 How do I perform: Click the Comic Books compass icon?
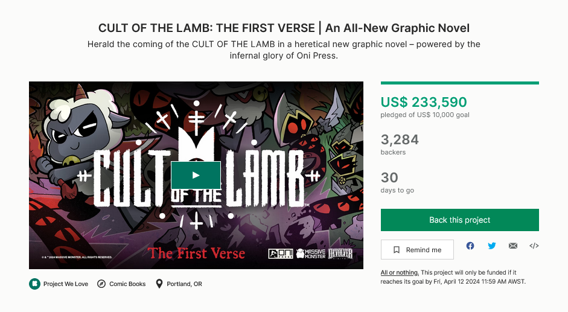pos(101,284)
